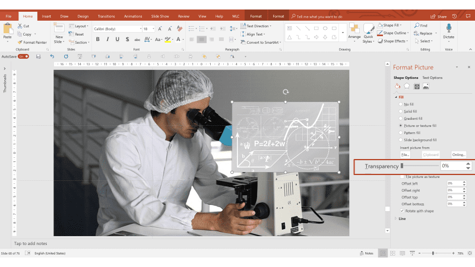Click the Clear All Formatting icon
Screen dimensions: 475x267
180,28
